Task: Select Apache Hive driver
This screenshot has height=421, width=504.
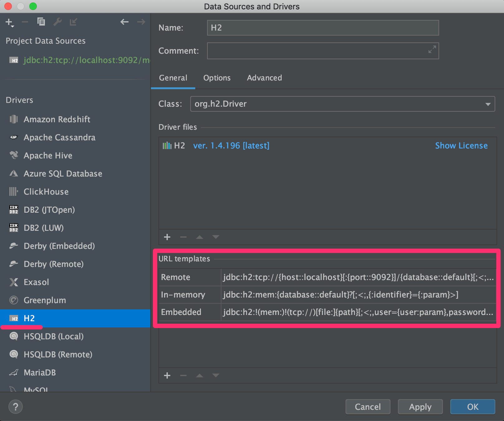Action: pos(75,156)
